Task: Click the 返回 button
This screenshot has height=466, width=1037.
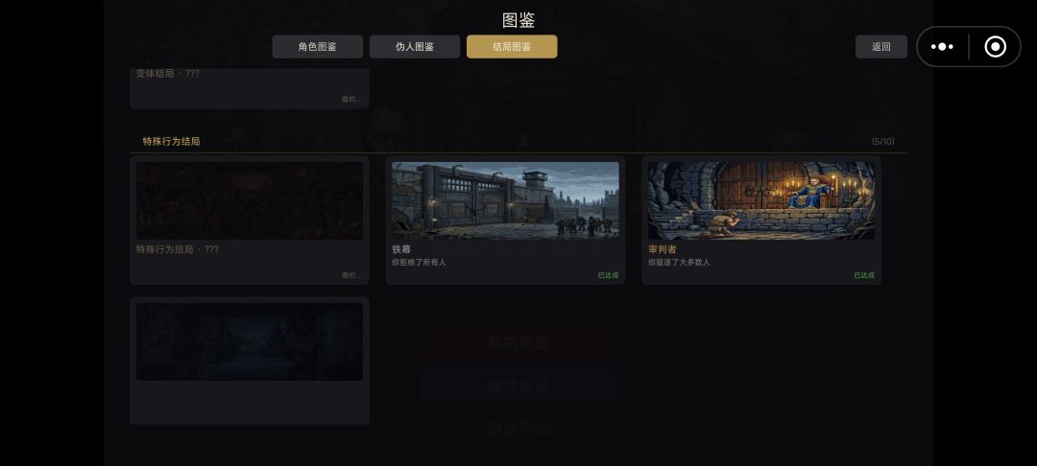Action: [x=880, y=47]
